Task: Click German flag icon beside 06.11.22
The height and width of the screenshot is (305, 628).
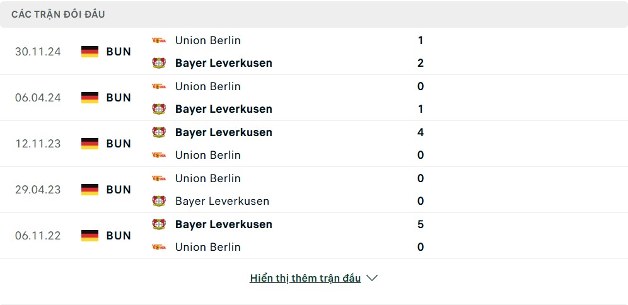Action: tap(90, 236)
